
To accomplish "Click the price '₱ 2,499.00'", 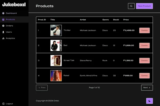I will pos(129,30).
